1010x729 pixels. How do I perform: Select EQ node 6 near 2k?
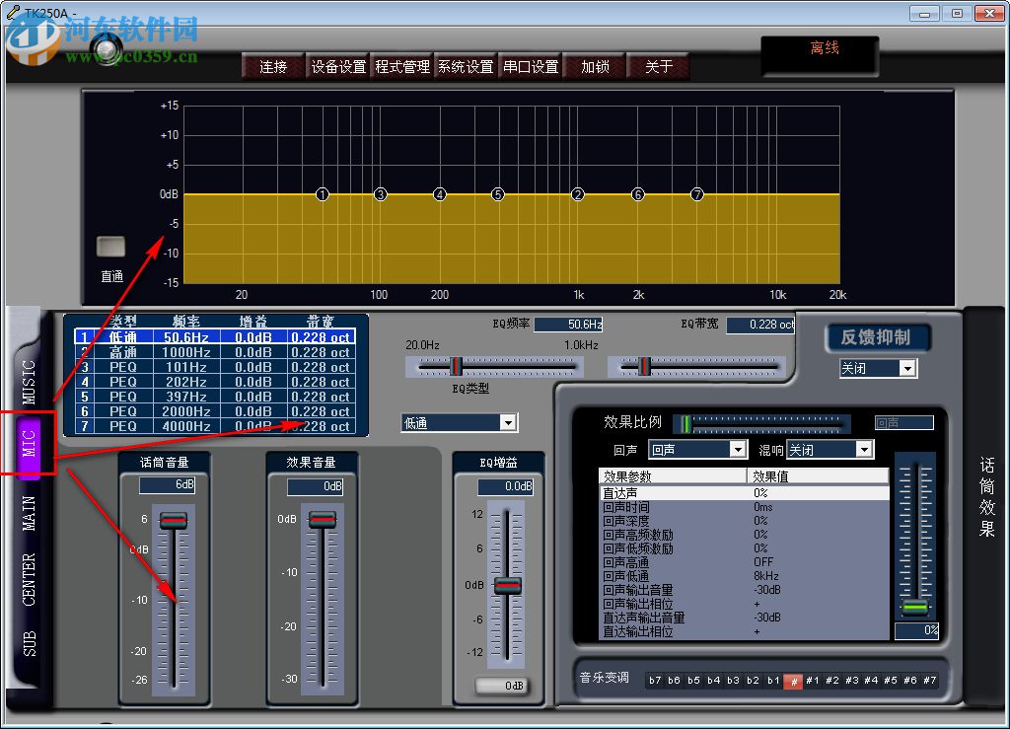(638, 194)
